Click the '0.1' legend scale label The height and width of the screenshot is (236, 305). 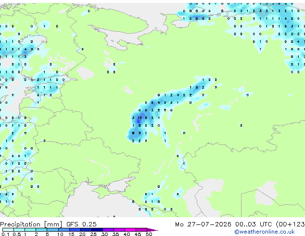click(x=5, y=234)
